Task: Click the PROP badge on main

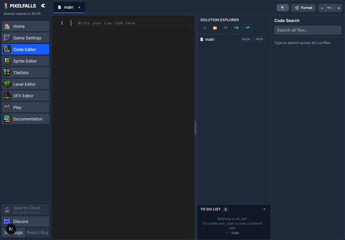Action: 259,39
